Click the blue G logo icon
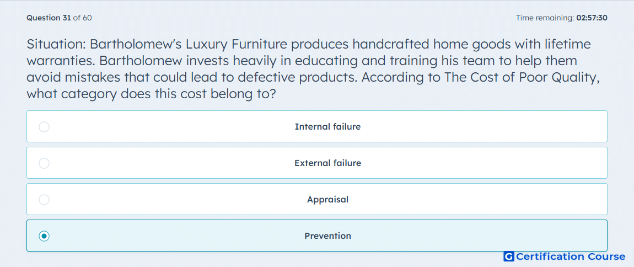The width and height of the screenshot is (634, 267). (509, 257)
